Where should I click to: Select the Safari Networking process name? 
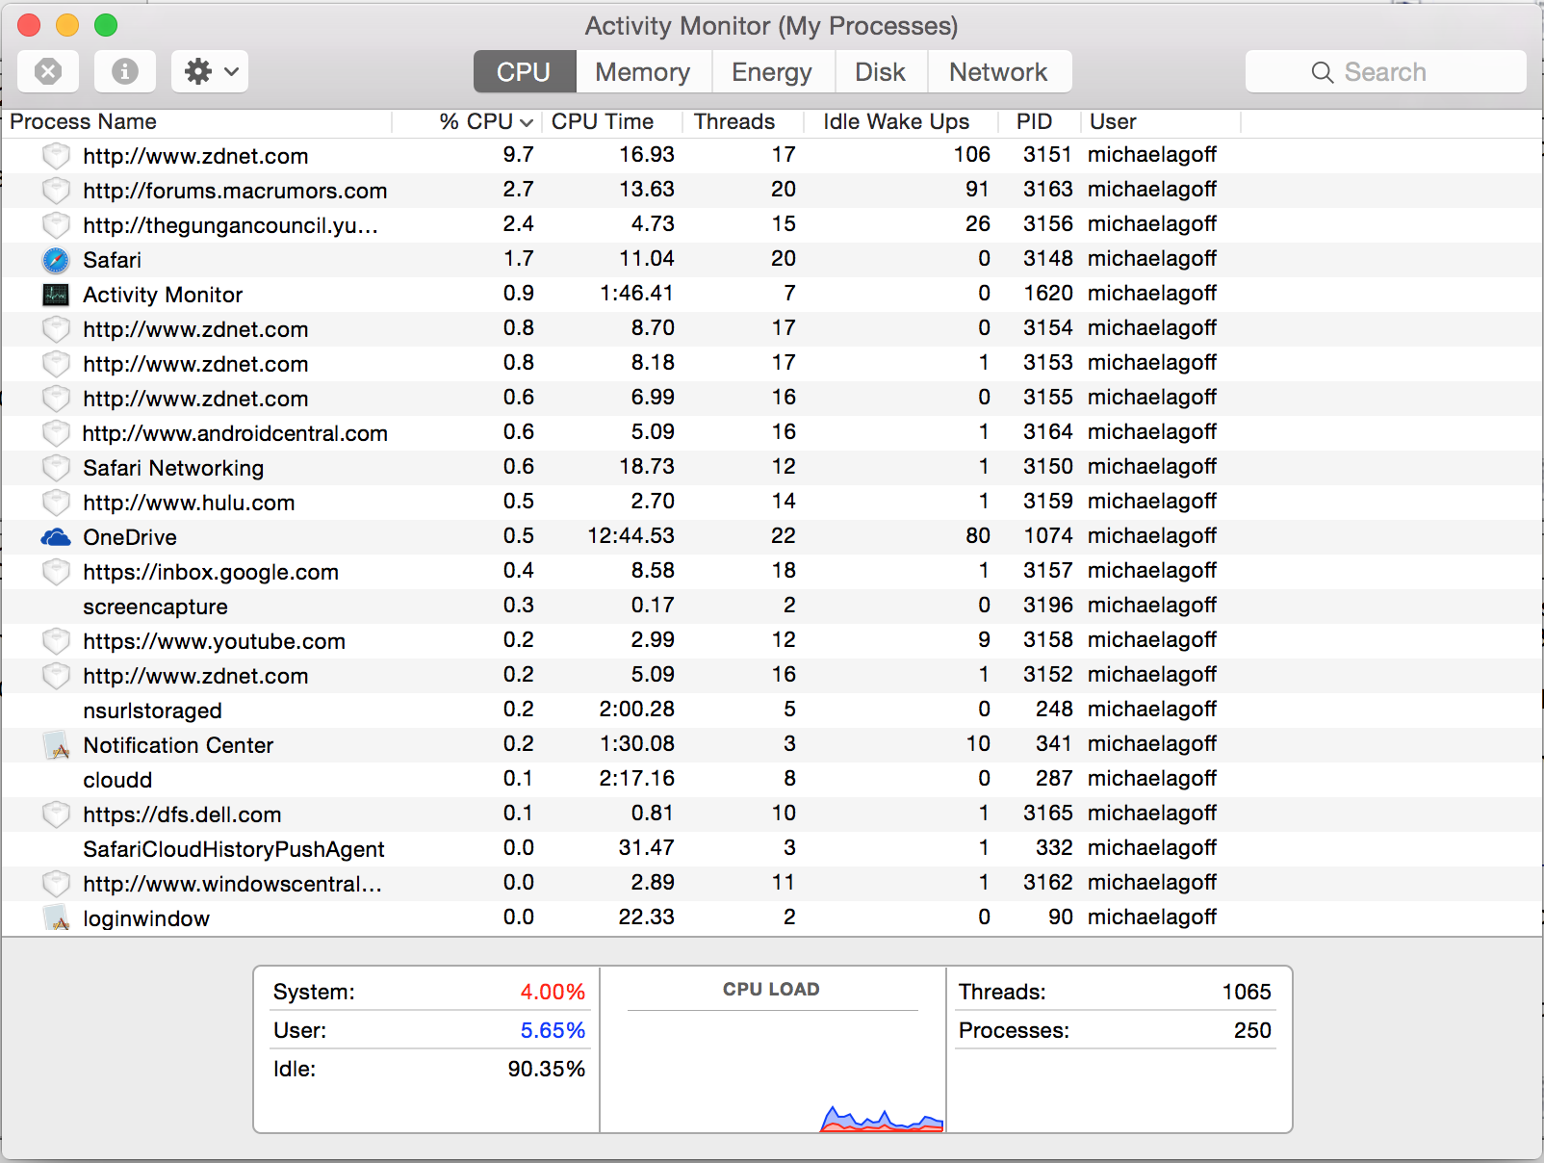pyautogui.click(x=173, y=468)
